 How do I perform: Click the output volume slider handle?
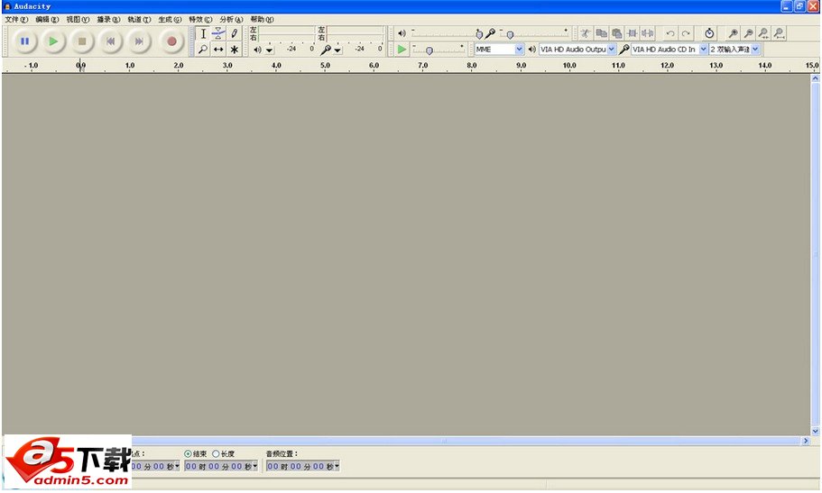point(478,34)
